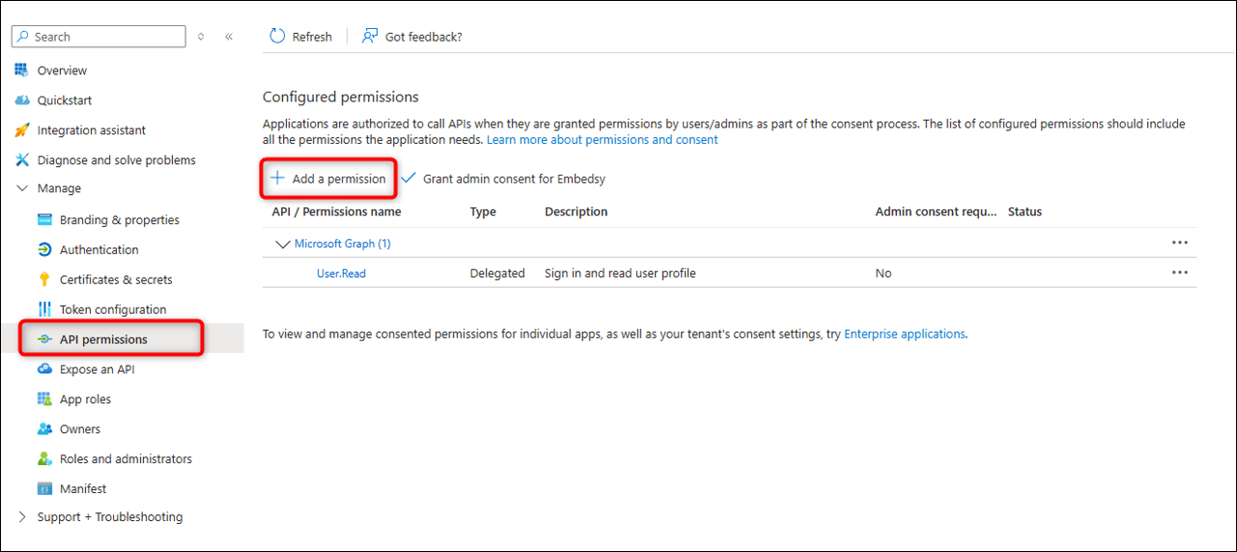Open the Microsoft Graph (1) link
Screen dimensions: 1237x552
tap(343, 244)
